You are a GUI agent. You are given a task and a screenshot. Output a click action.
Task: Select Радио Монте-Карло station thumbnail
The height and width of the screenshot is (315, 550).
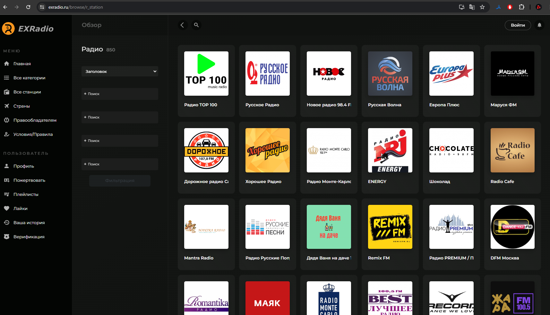329,150
